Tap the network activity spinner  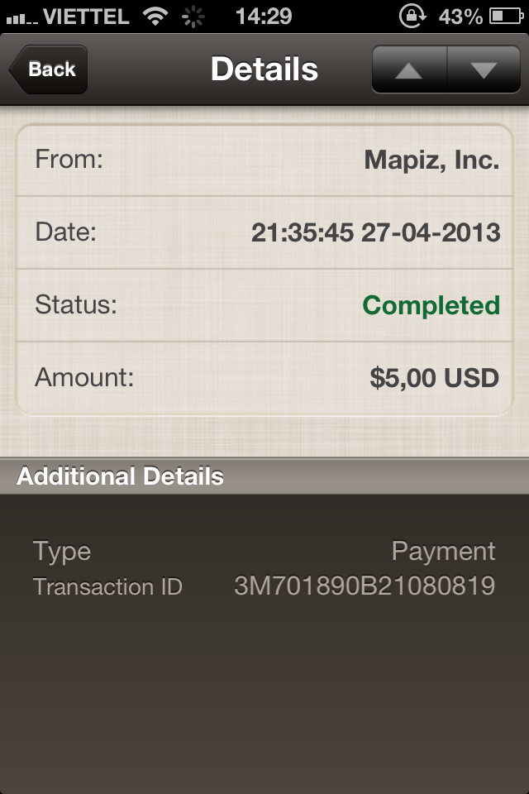pos(193,16)
